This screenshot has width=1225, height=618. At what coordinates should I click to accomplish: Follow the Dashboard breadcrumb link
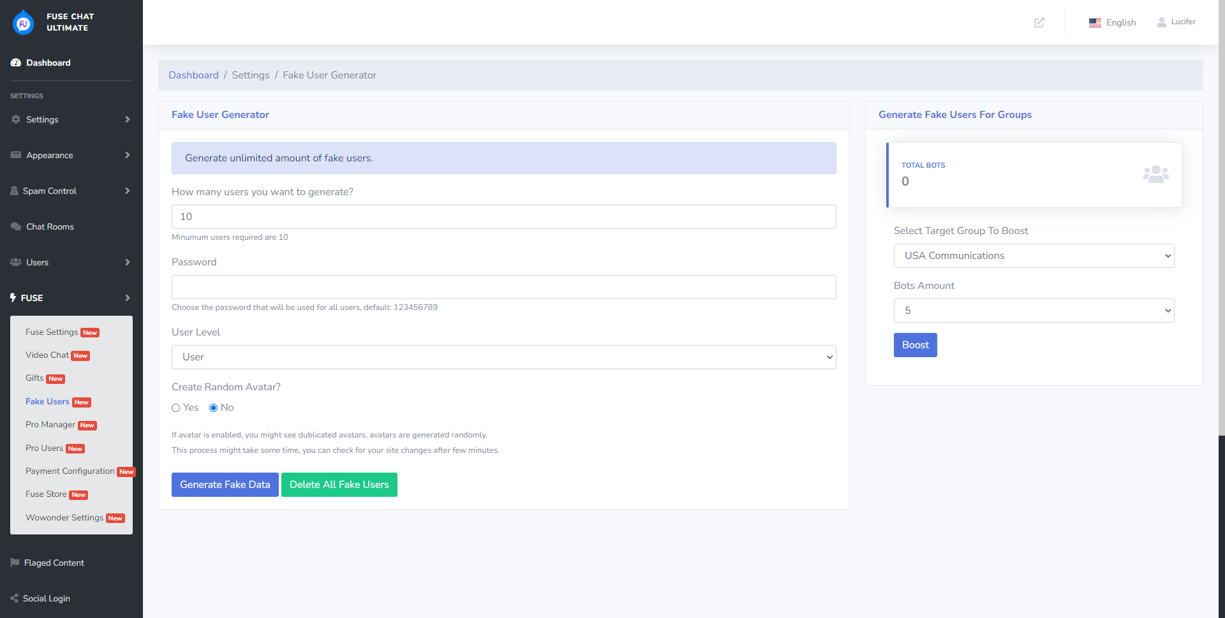[193, 75]
